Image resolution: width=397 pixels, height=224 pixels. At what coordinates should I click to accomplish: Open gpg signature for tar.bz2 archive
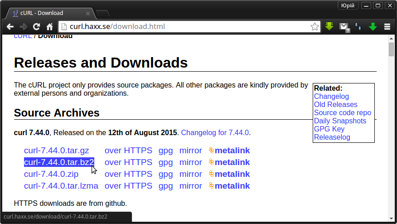point(165,162)
